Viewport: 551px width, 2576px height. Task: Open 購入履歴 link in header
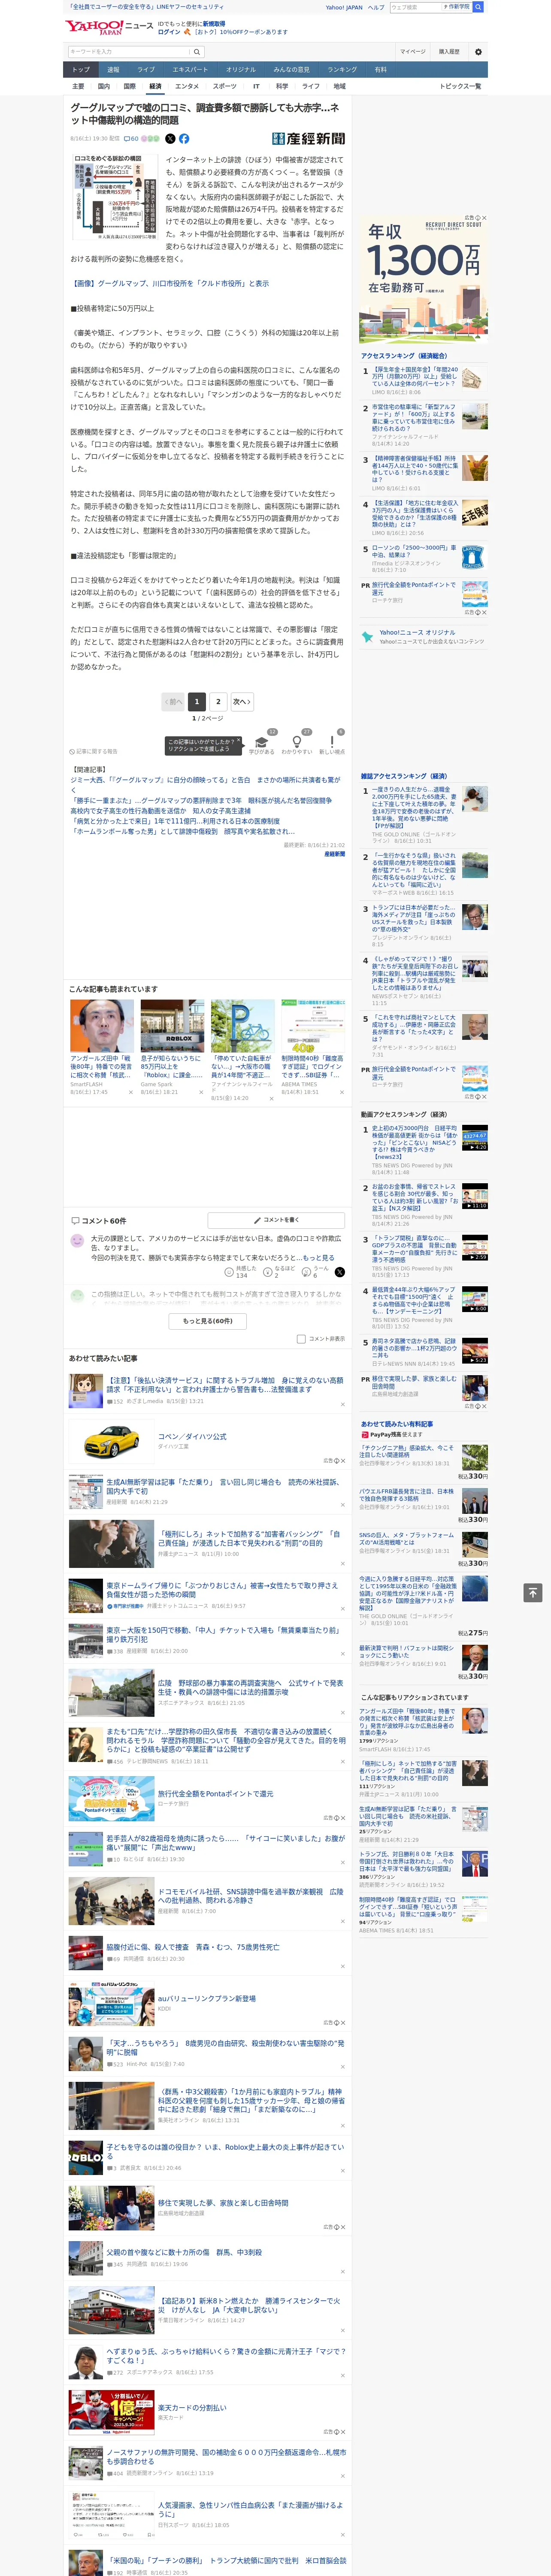(449, 52)
